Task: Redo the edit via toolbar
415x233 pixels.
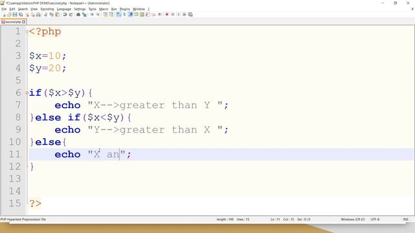Action: pos(71,14)
